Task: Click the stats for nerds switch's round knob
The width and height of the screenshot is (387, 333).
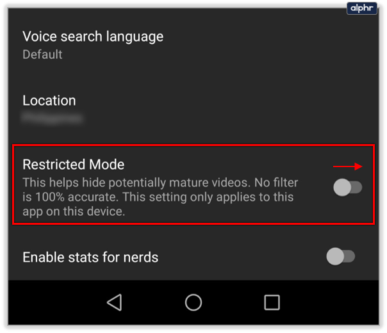Action: (x=335, y=257)
